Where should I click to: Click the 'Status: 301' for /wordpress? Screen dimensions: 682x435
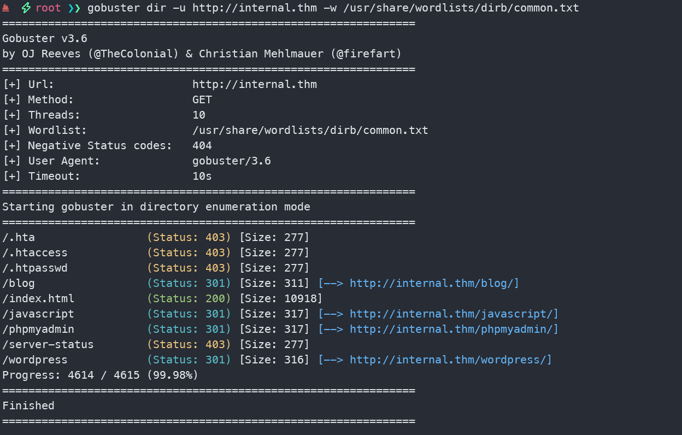click(189, 360)
